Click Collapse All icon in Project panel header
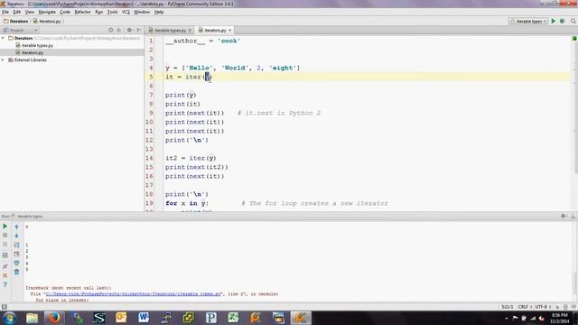This screenshot has width=578, height=325. point(118,30)
